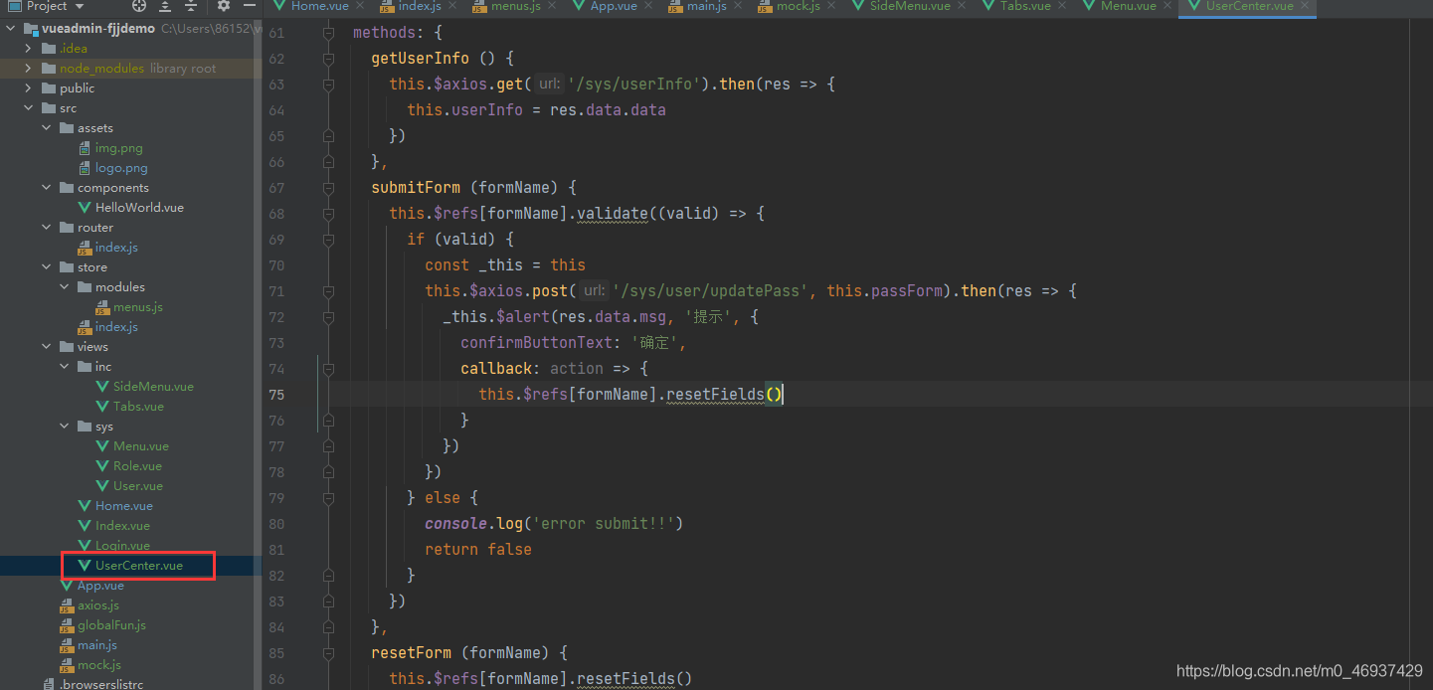This screenshot has width=1433, height=690.
Task: Select mock.js in the project tree
Action: (x=98, y=665)
